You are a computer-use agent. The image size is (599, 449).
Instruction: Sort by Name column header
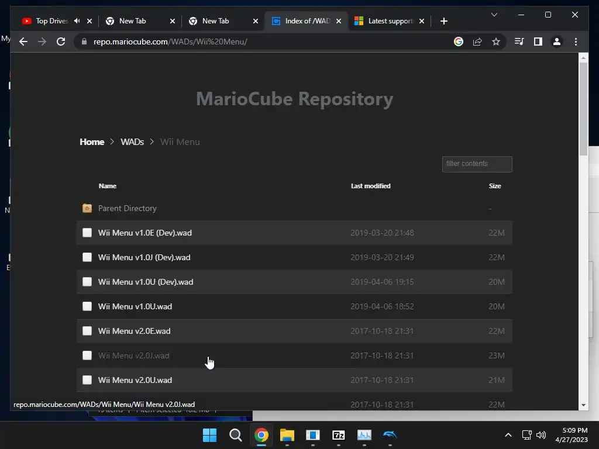(x=108, y=186)
